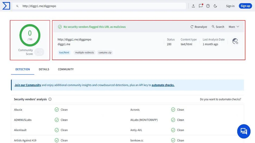Viewport: 255px width, 143px height.
Task: Click the upload file icon
Action: 193,6
